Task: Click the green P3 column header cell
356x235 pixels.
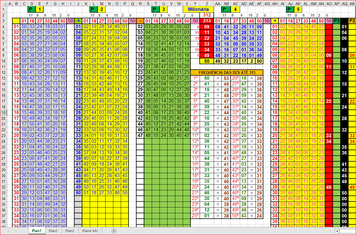Action: pyautogui.click(x=337, y=21)
